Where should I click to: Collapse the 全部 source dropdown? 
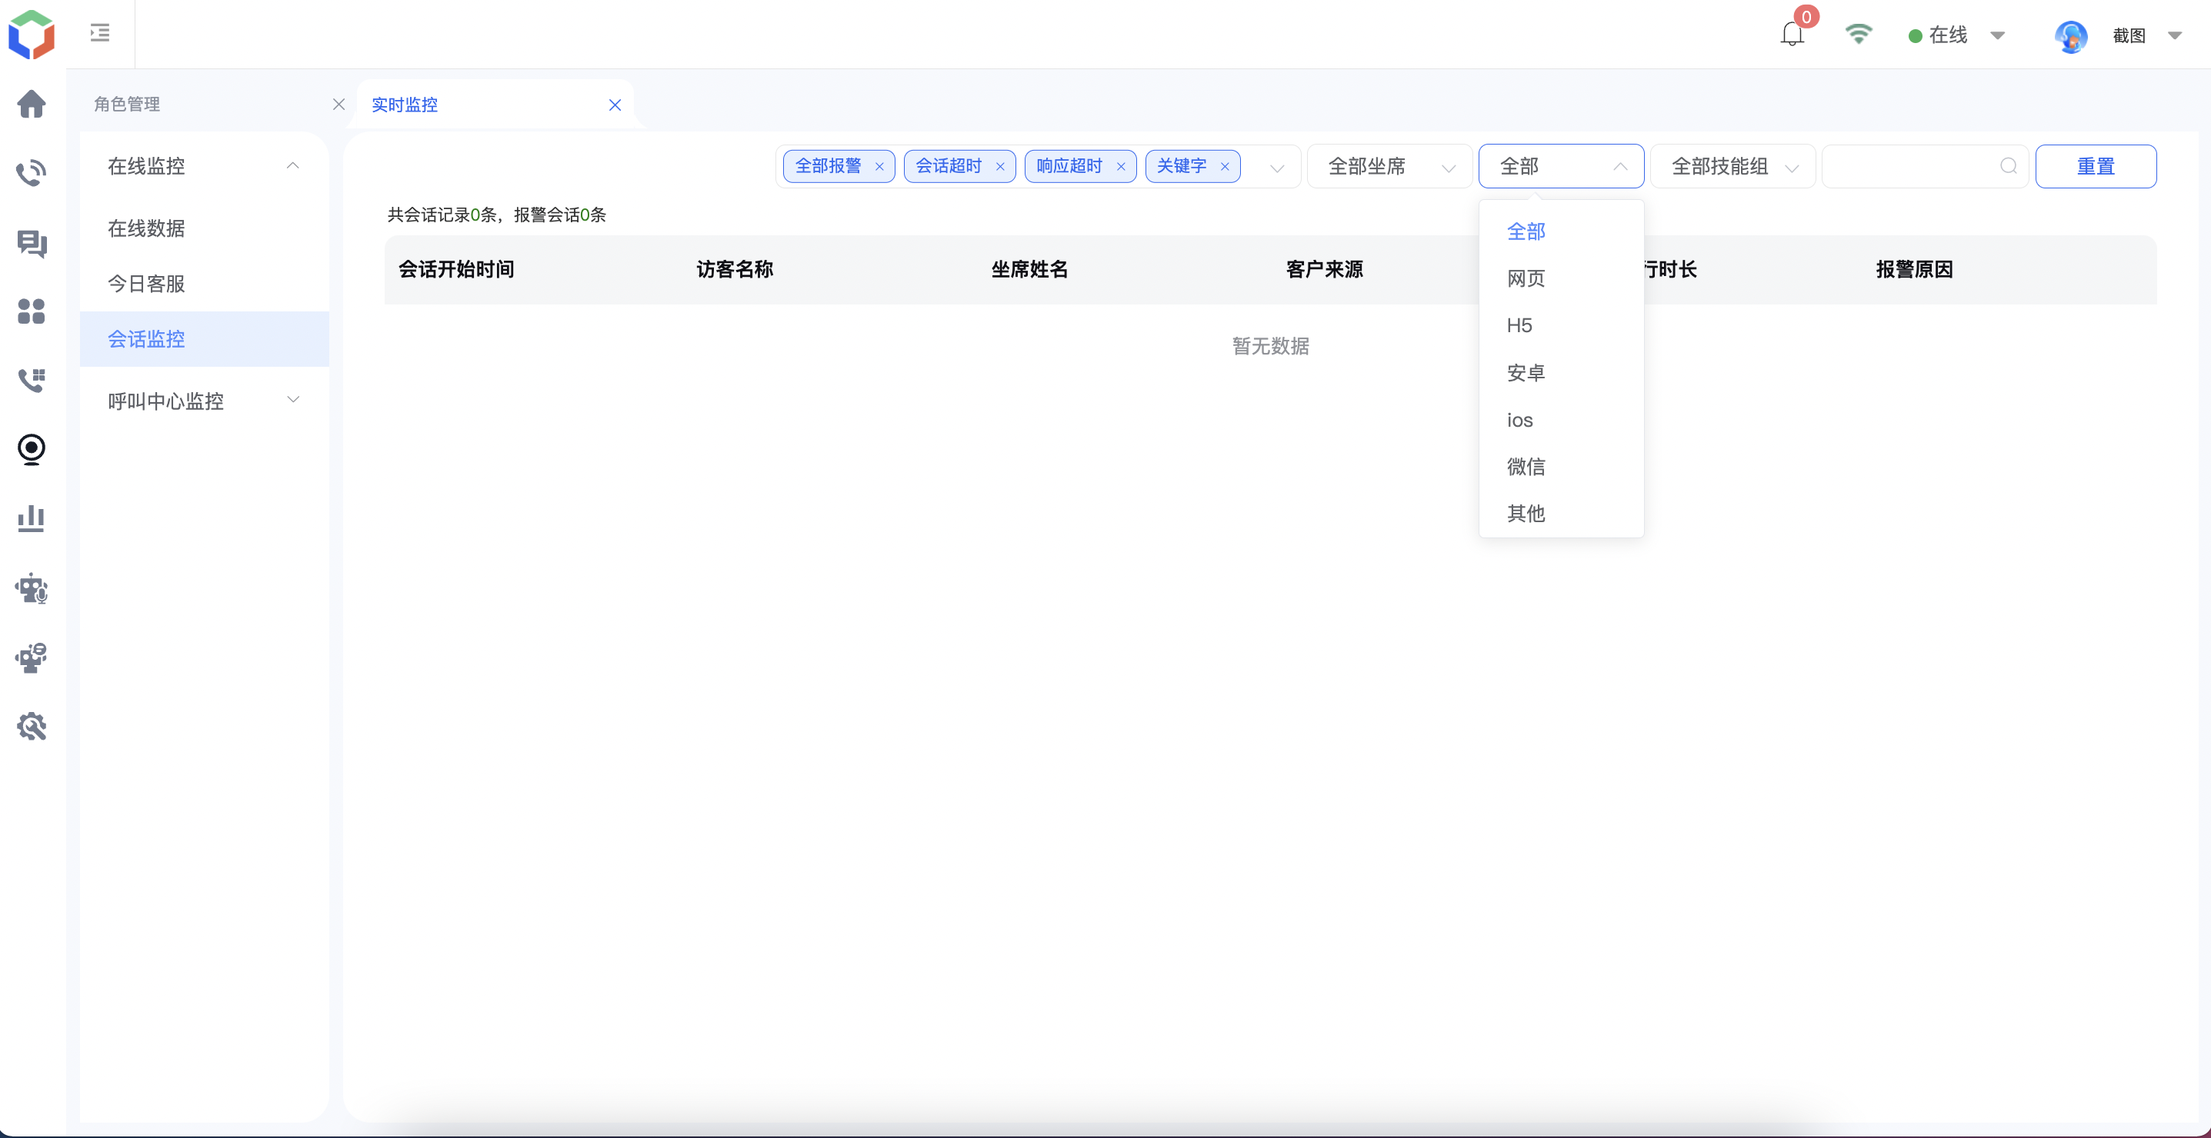(x=1561, y=166)
